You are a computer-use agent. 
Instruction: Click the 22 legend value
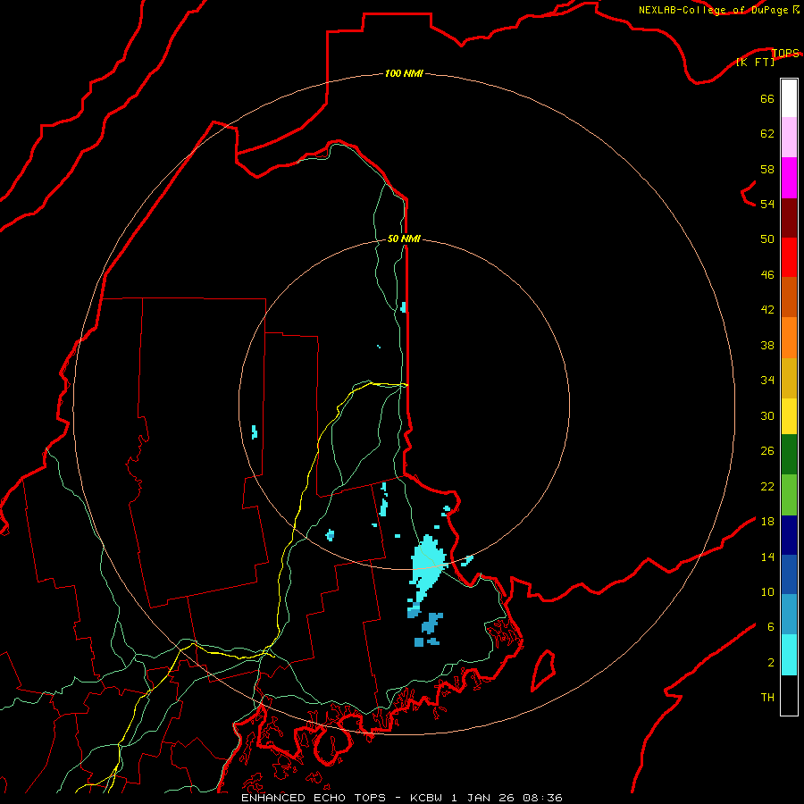767,486
